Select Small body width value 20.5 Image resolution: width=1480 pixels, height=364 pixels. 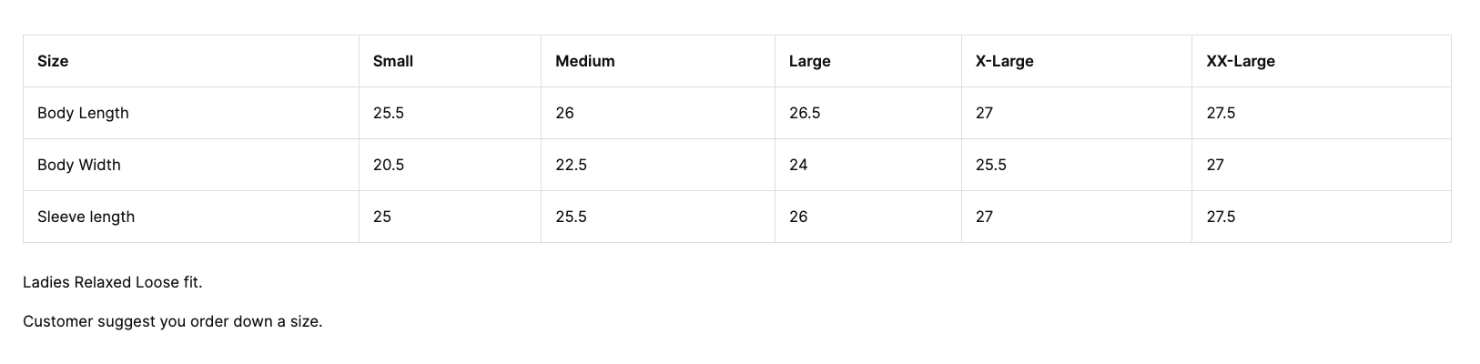[389, 165]
